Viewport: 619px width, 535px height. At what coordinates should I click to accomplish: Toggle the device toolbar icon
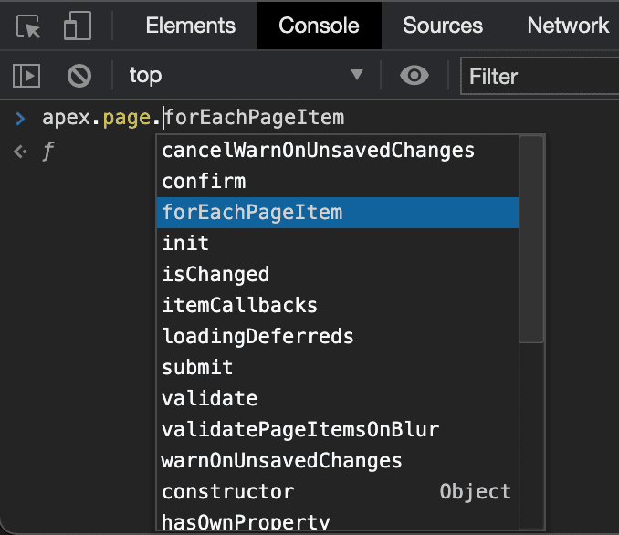point(77,26)
